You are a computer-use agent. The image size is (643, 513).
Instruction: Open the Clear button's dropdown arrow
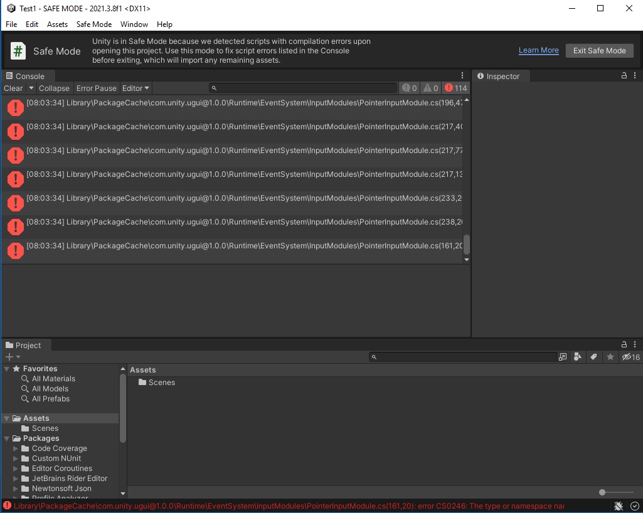click(31, 88)
